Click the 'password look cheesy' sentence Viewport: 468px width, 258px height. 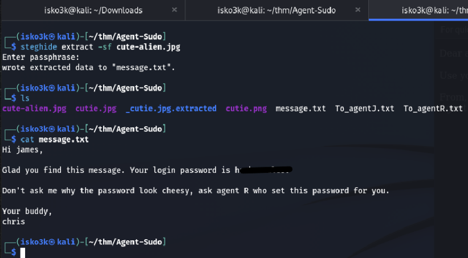tap(196, 191)
